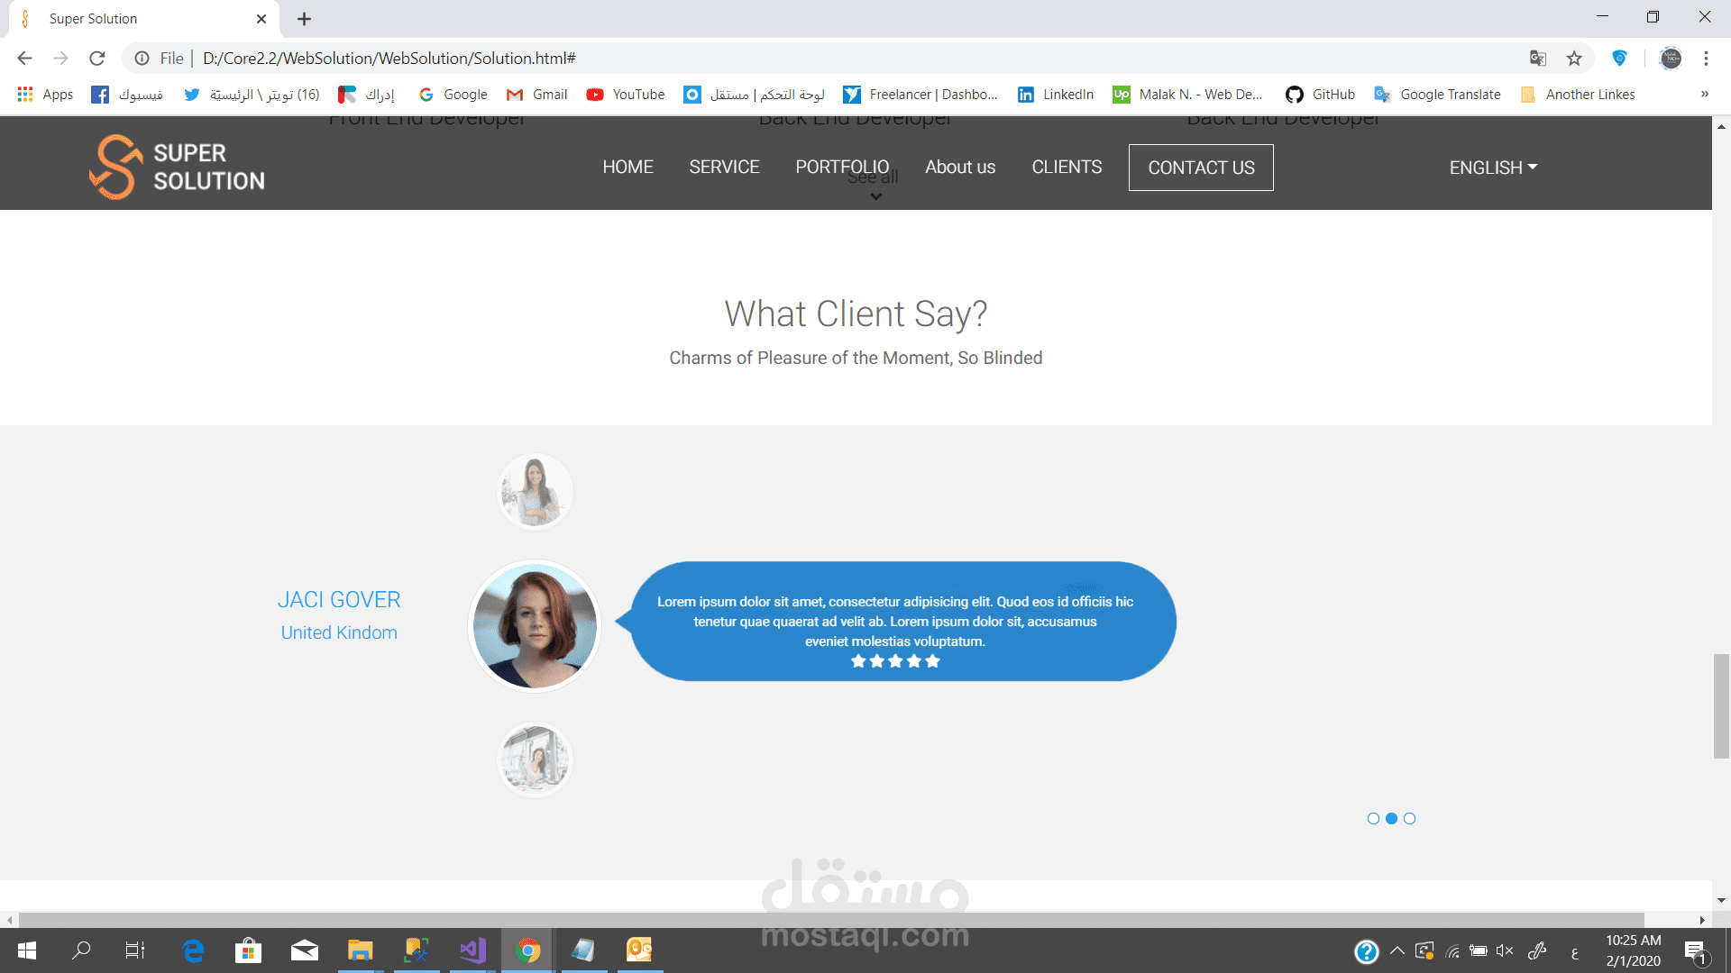
Task: Launch Visual Studio from taskbar
Action: (472, 950)
